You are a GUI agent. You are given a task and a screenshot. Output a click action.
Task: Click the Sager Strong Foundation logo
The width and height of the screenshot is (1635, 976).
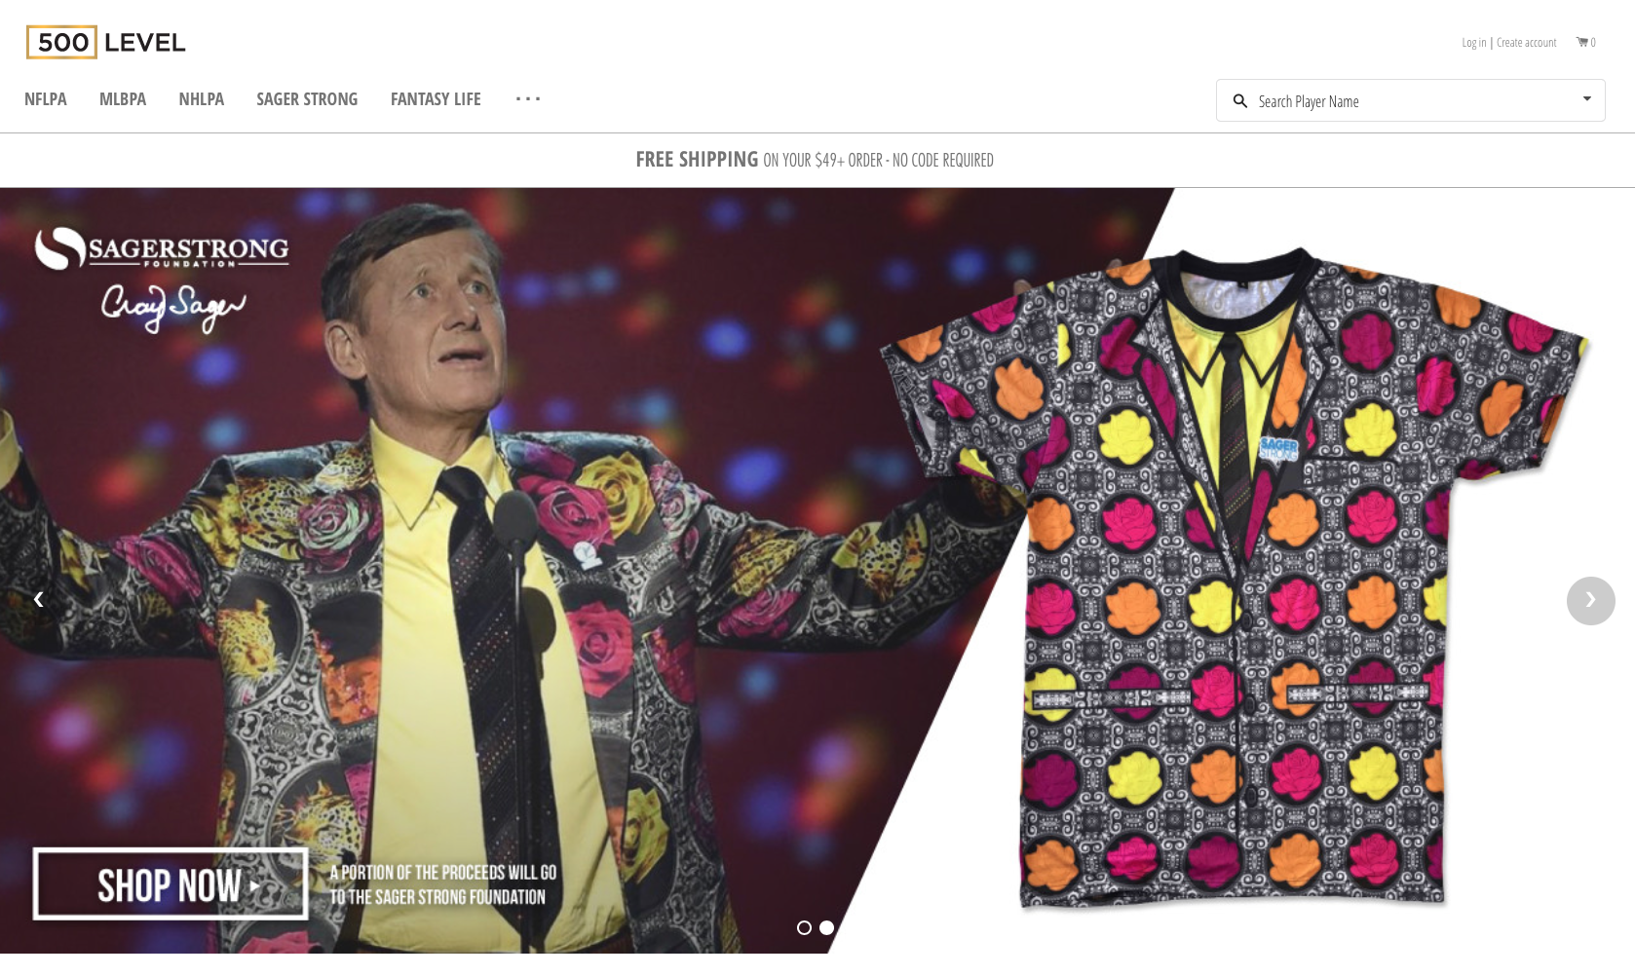[162, 249]
